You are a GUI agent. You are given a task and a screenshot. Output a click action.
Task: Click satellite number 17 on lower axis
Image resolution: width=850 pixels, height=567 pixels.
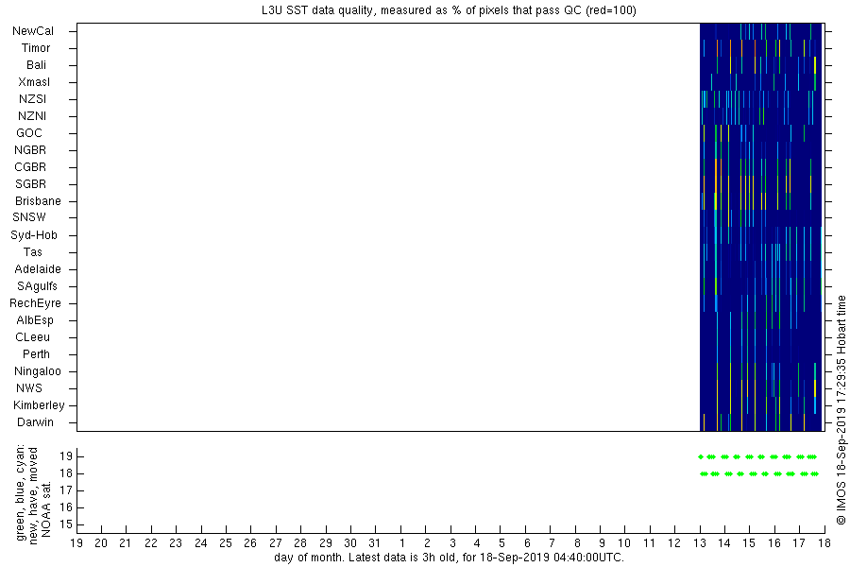(x=65, y=490)
